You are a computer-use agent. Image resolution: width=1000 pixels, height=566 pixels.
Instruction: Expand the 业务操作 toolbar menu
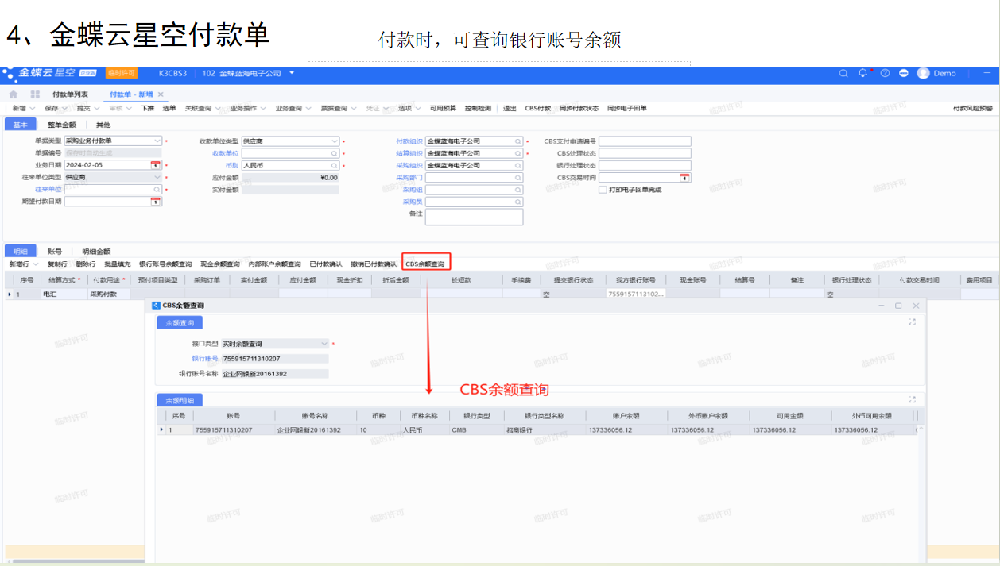(x=249, y=109)
